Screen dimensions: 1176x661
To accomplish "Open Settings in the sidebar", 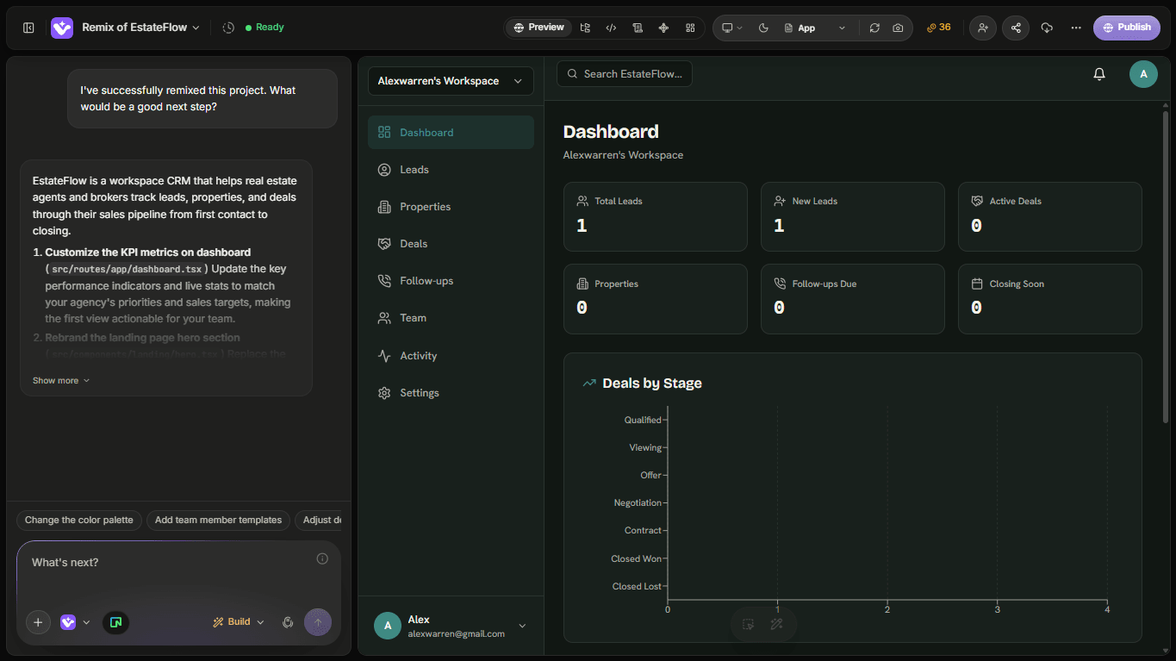I will click(451, 393).
